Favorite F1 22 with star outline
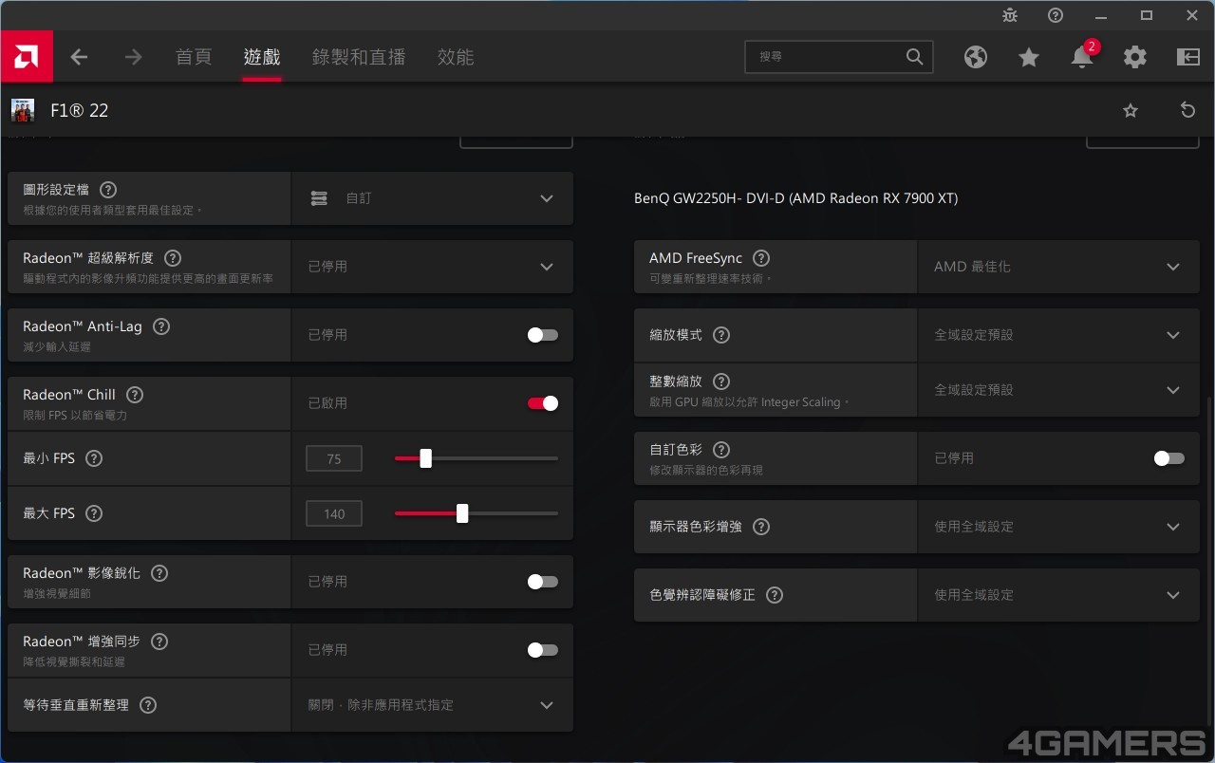1215x763 pixels. (1130, 110)
